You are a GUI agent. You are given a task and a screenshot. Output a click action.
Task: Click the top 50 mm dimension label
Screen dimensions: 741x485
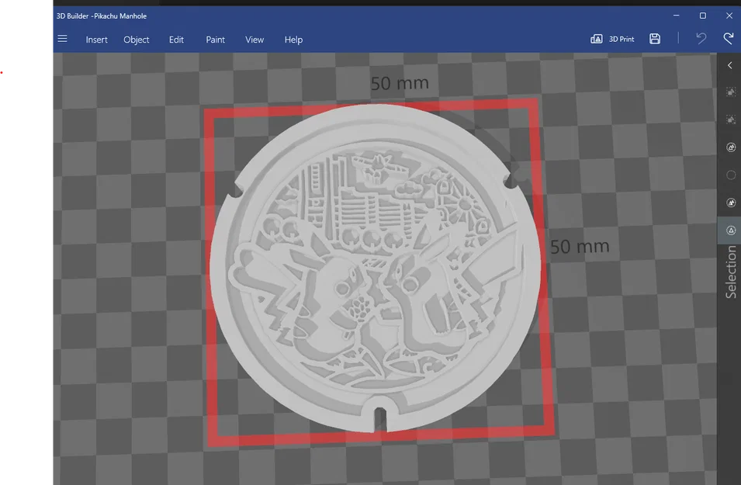(x=400, y=83)
